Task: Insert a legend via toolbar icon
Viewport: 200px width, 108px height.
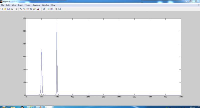Action: click(52, 9)
